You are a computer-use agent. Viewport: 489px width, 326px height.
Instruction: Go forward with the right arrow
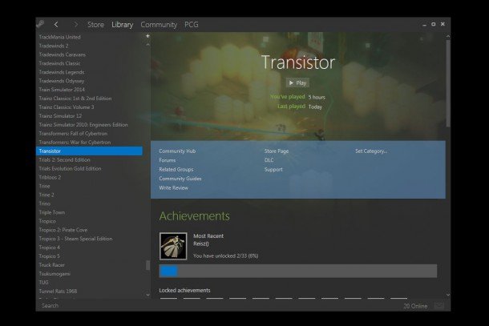click(x=75, y=24)
